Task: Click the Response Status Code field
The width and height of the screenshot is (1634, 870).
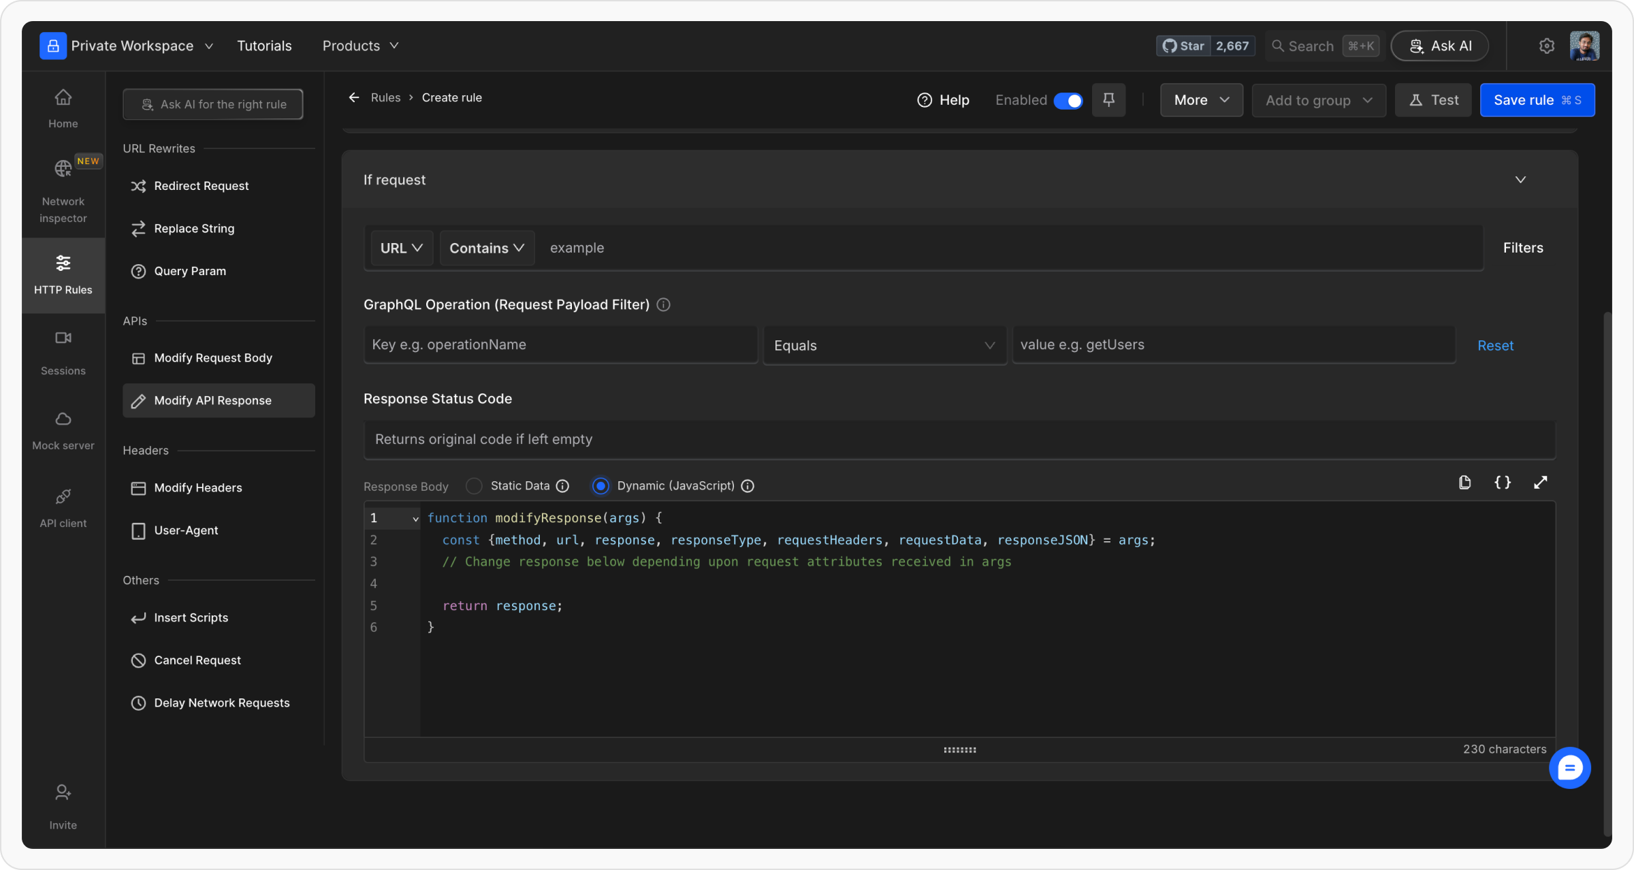Action: point(959,440)
